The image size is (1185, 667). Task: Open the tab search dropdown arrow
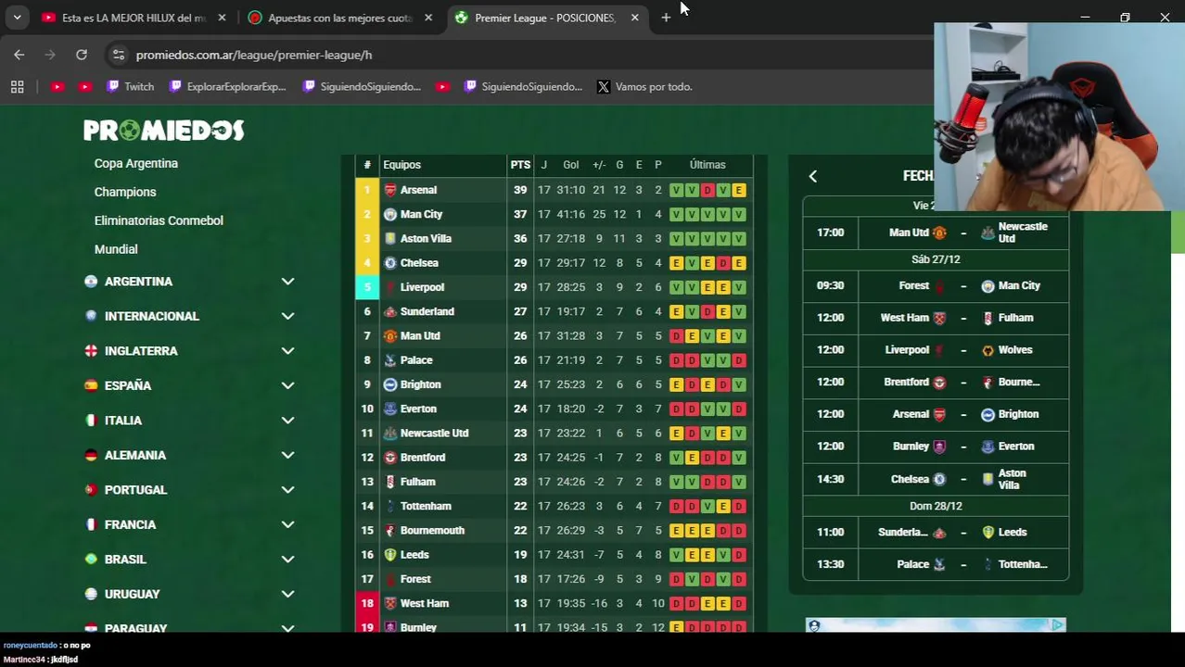[x=17, y=18]
